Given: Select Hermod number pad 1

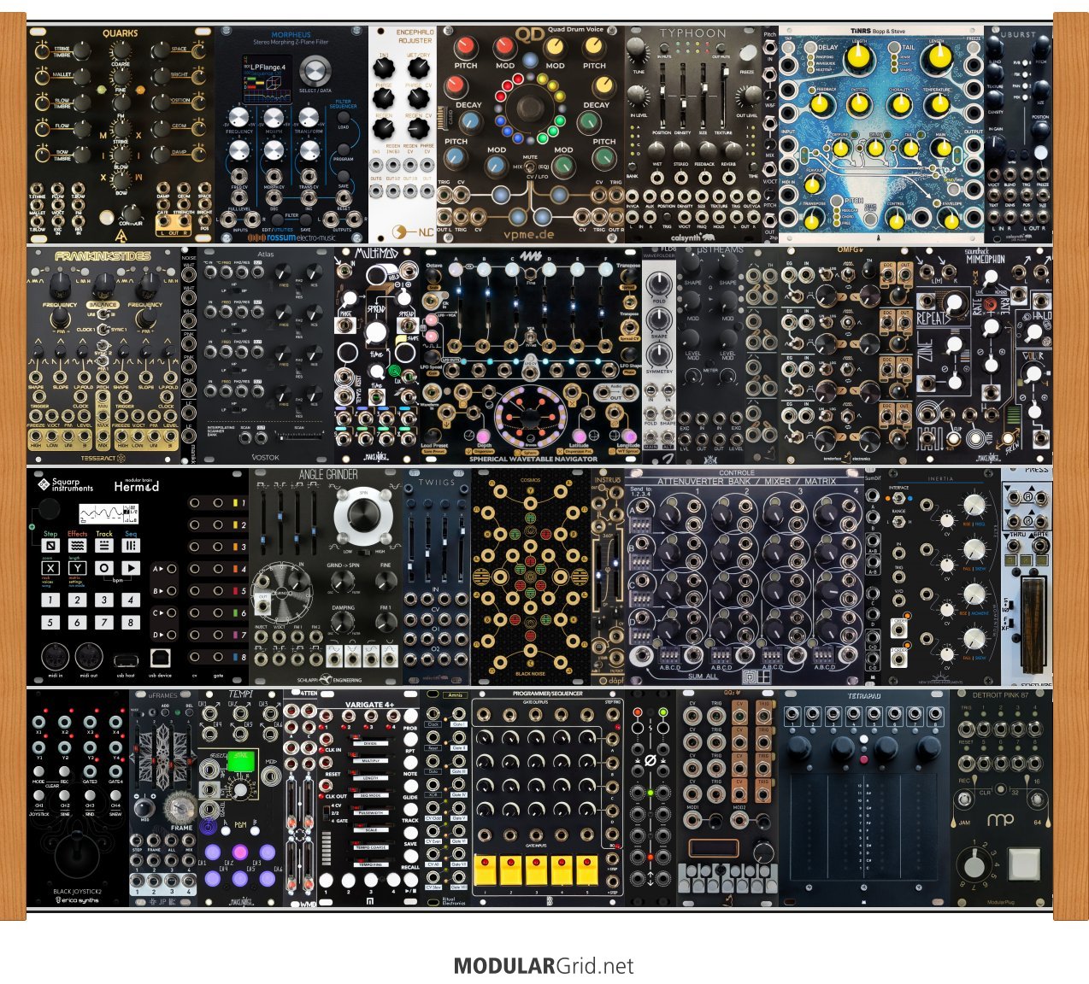Looking at the screenshot, I should pyautogui.click(x=50, y=600).
